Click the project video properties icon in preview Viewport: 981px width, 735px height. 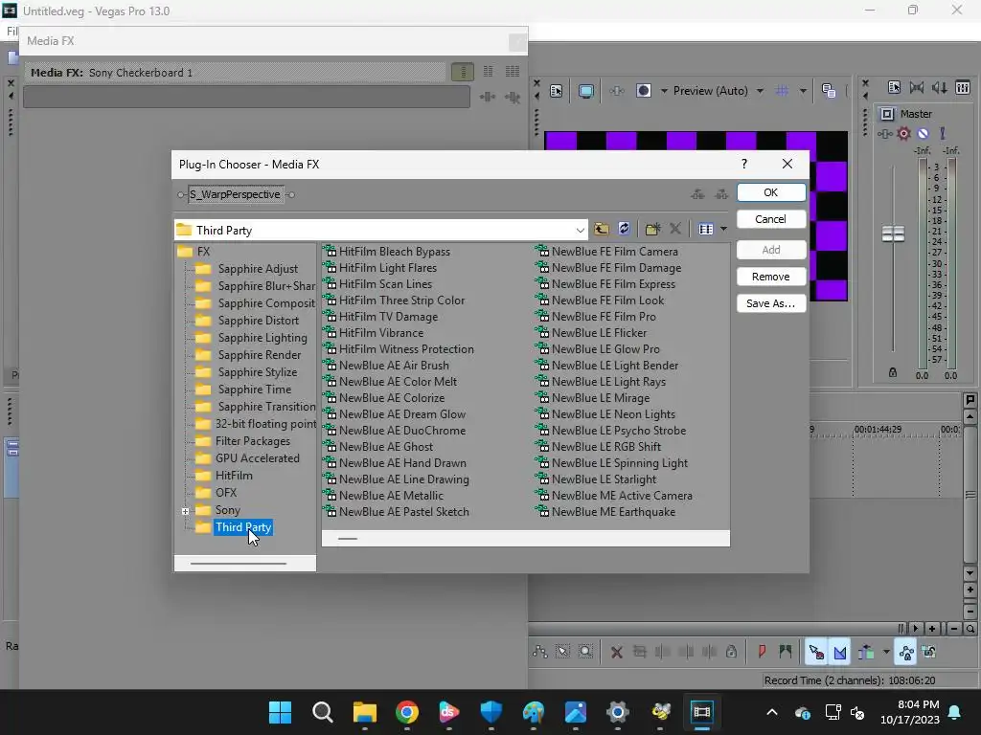point(557,91)
